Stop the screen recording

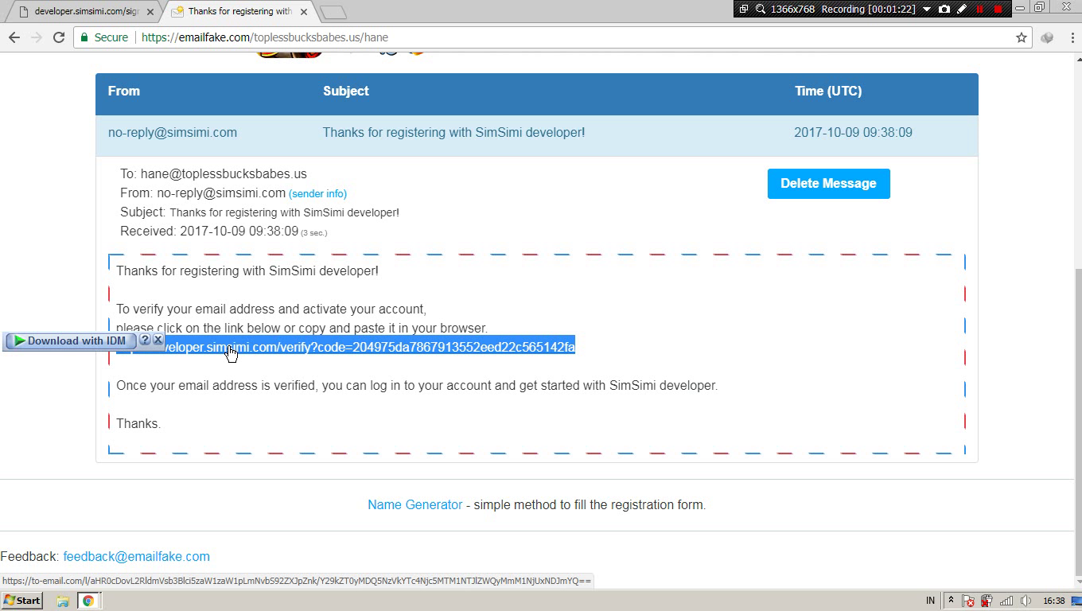click(x=998, y=9)
